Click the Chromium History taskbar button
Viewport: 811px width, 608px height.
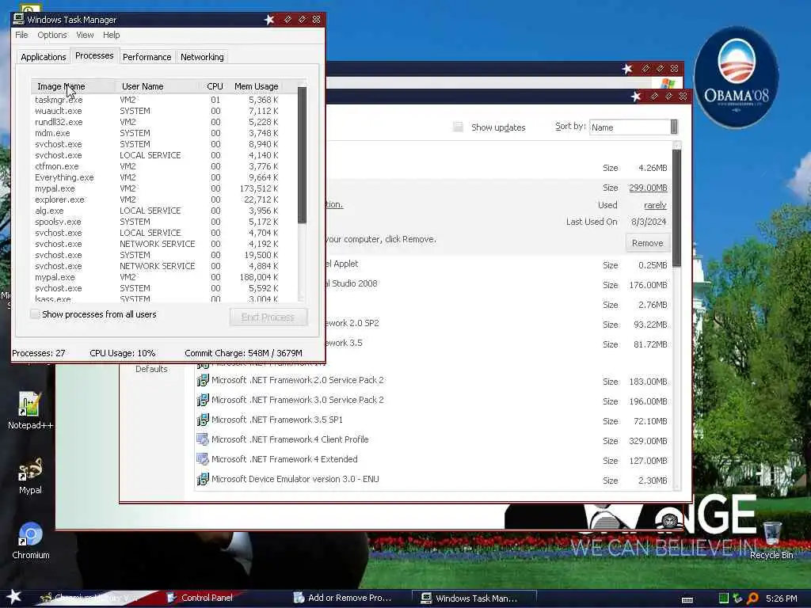coord(96,598)
